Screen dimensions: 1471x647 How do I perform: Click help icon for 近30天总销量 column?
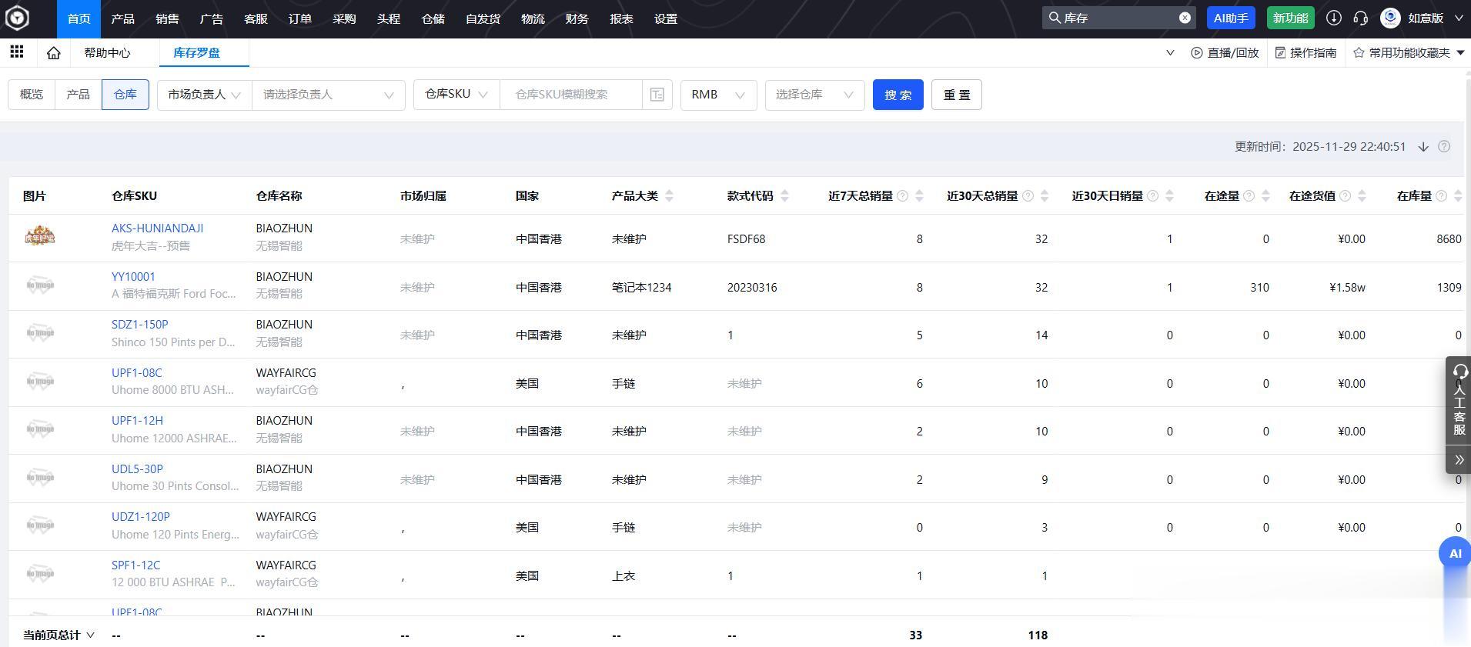[x=1028, y=196]
